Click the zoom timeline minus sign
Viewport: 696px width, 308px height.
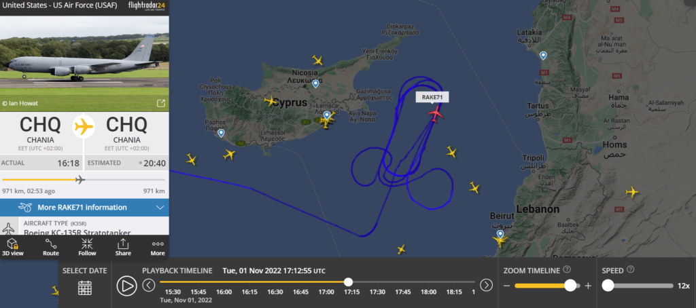[x=507, y=286]
